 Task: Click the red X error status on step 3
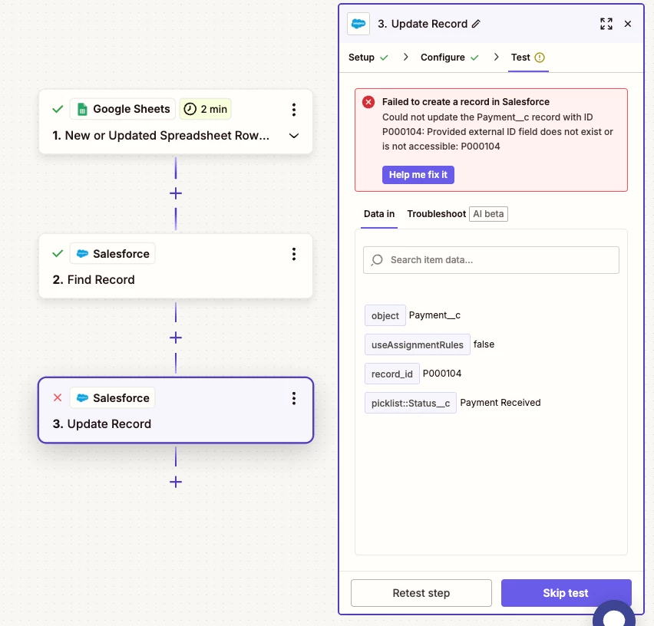pyautogui.click(x=58, y=397)
